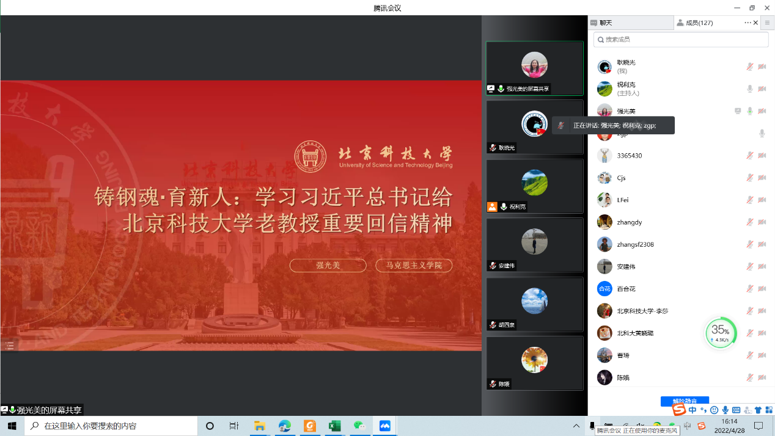
Task: Click the 35% network speed circle indicator
Action: (721, 333)
